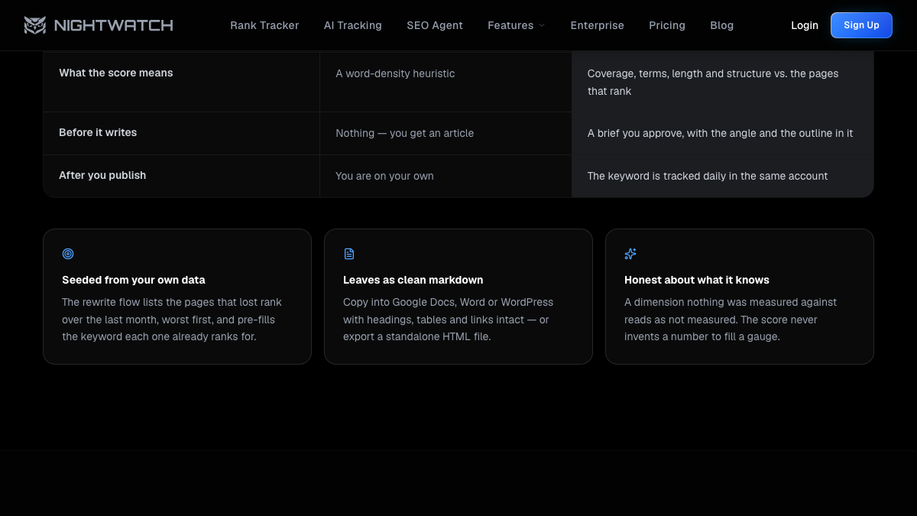Click the NIGHTWATCH brand name text
The width and height of the screenshot is (917, 516).
113,25
